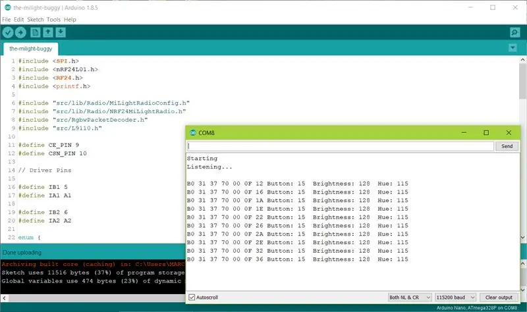Screen dimensions: 527x312
Task: Click the Send button in COM8
Action: (x=507, y=146)
